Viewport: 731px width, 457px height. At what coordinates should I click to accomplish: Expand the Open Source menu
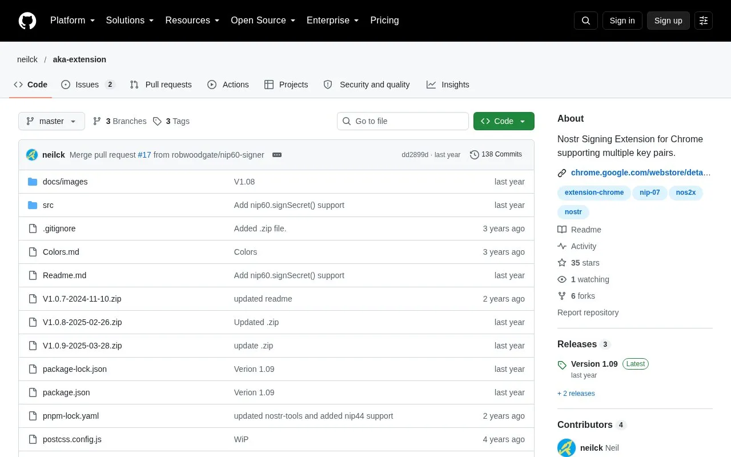pyautogui.click(x=263, y=21)
